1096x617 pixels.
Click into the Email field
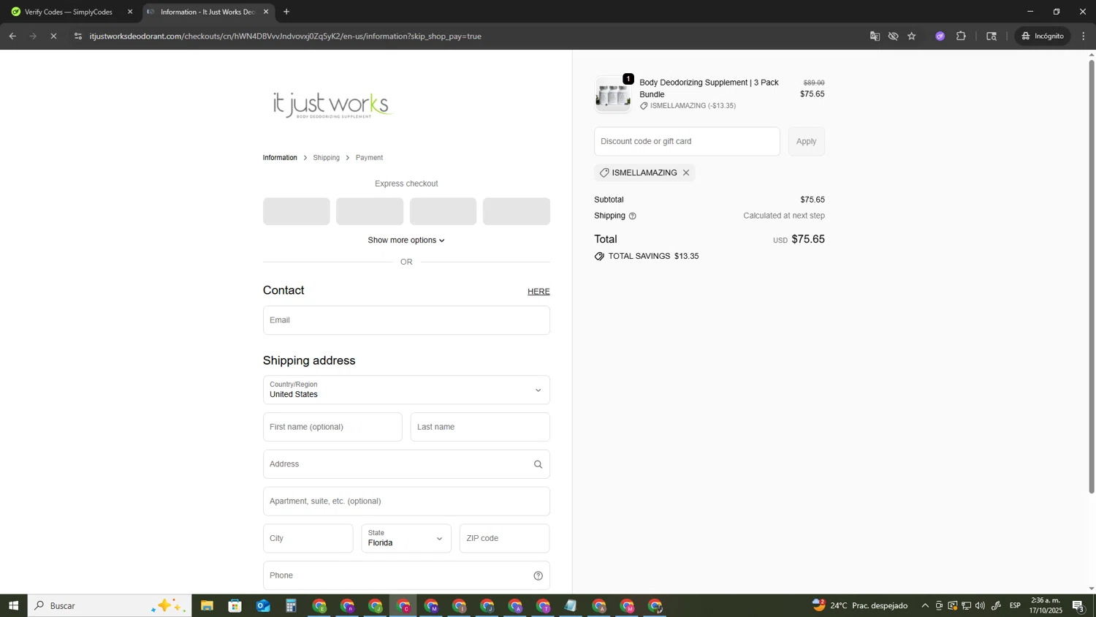tap(406, 320)
